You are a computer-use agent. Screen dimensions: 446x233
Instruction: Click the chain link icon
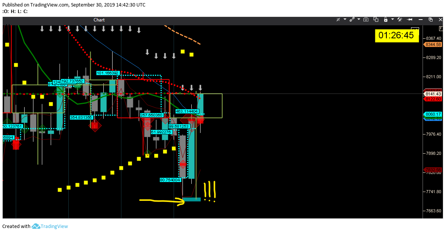[352, 20]
